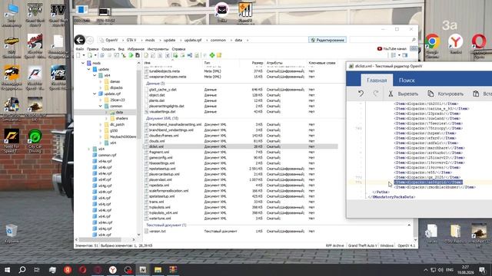Click the Copy pages icon

click(x=430, y=94)
